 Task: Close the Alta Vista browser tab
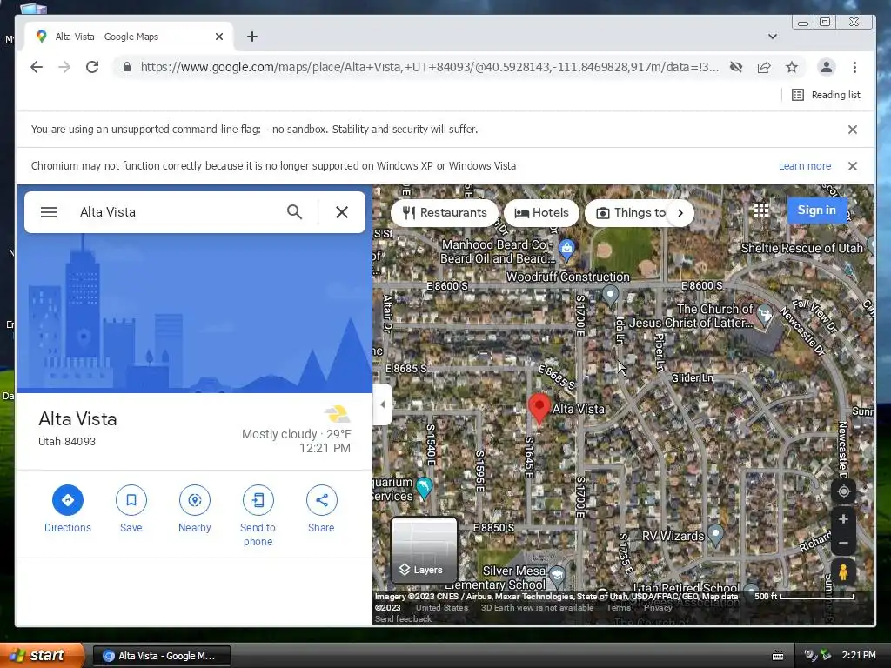[219, 37]
